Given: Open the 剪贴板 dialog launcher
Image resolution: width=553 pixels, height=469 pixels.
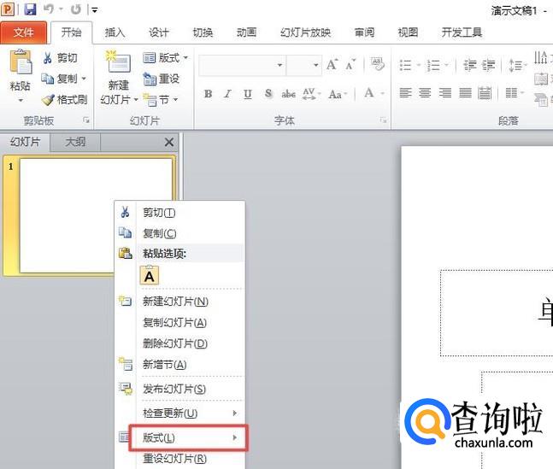Looking at the screenshot, I should (86, 120).
